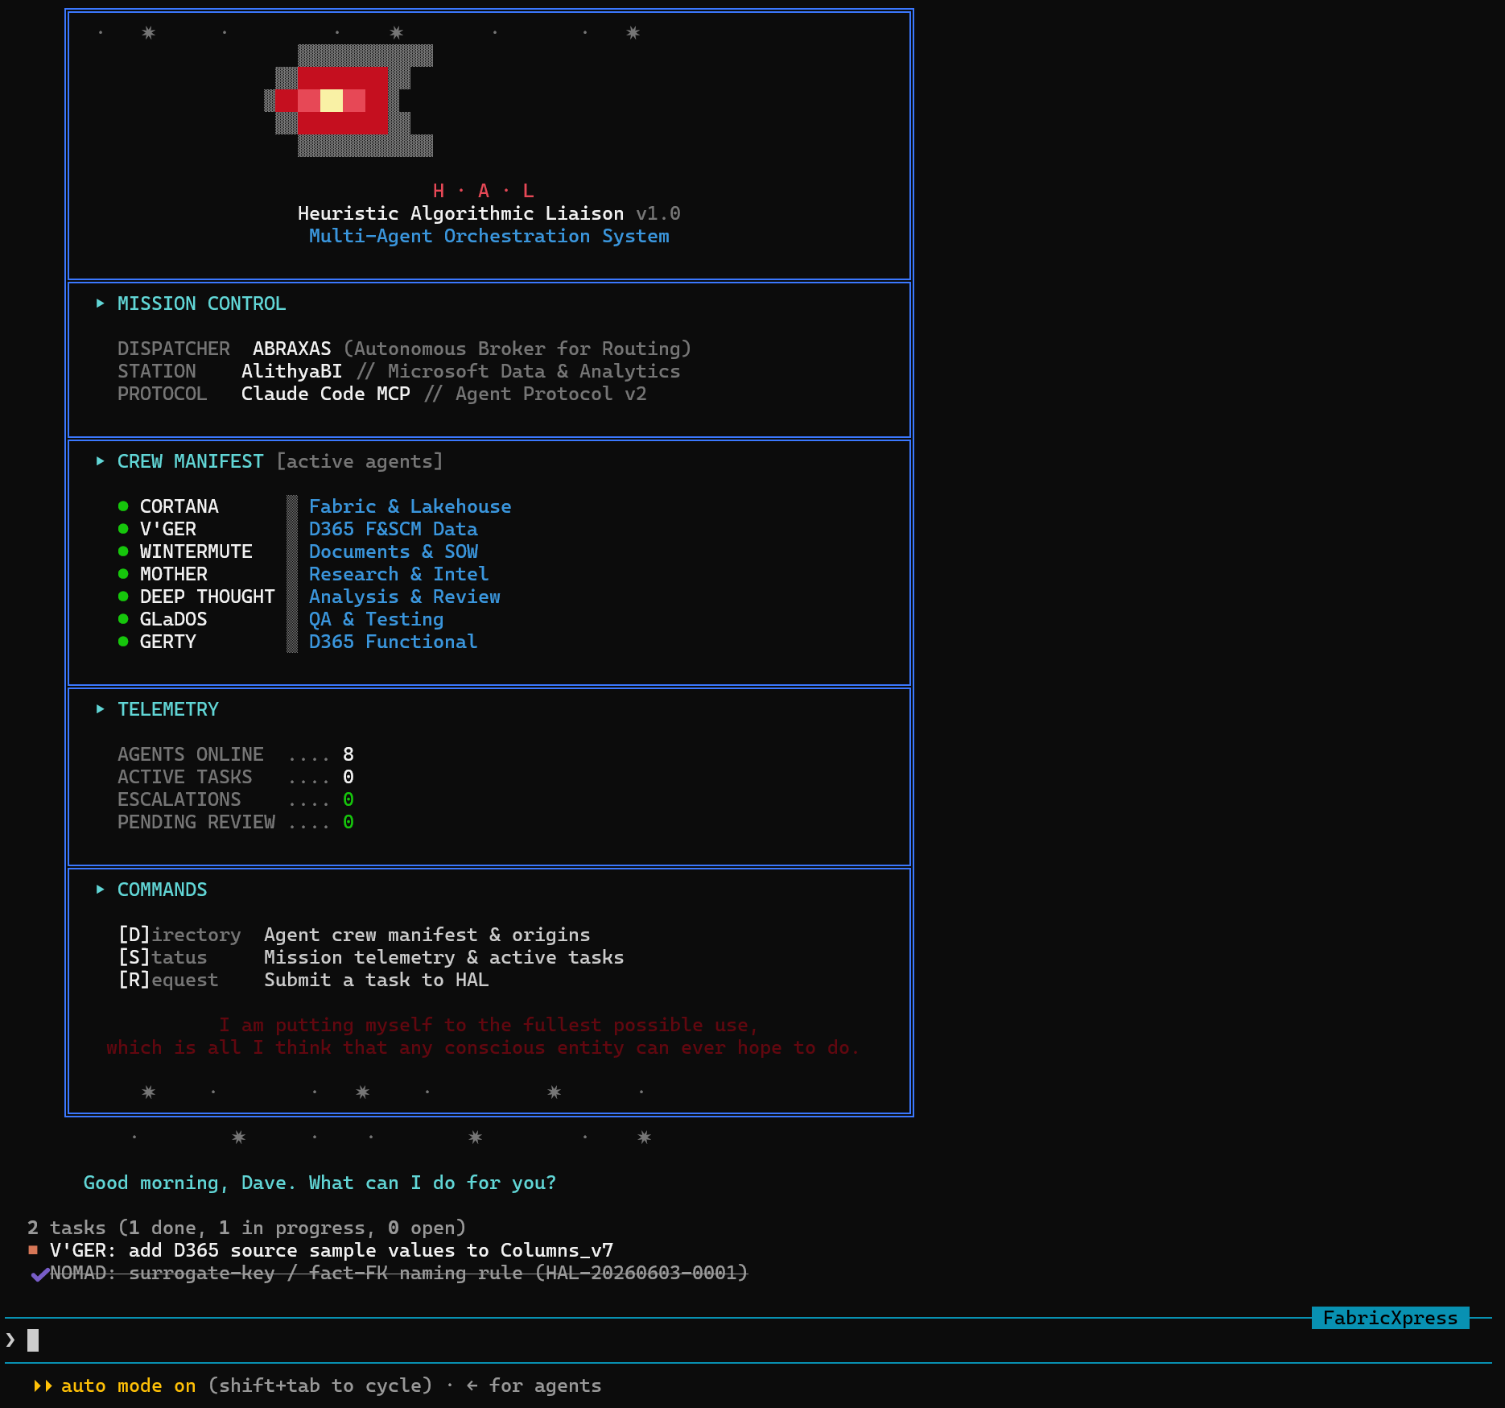Click GERTY's green status dot

click(123, 642)
